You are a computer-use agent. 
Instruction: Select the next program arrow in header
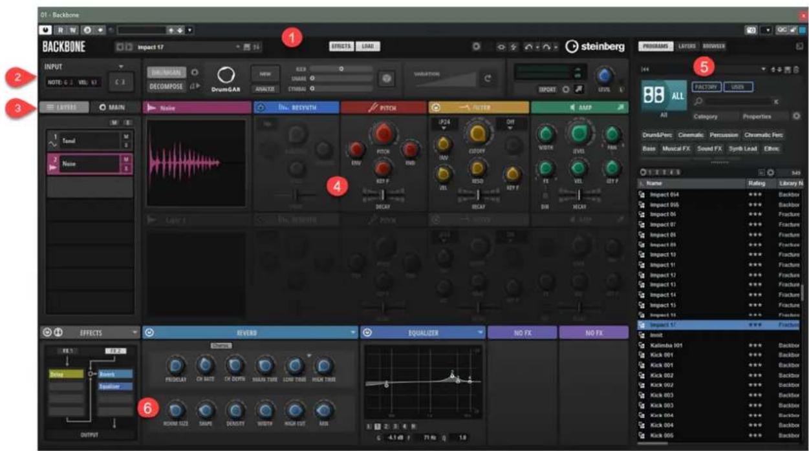[129, 47]
